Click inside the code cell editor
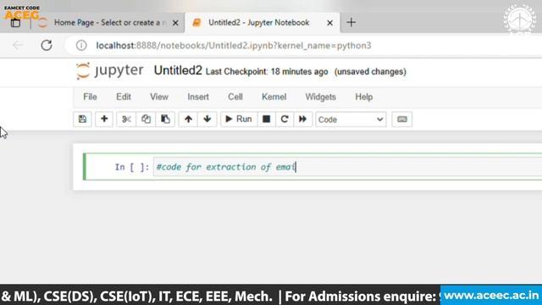Image resolution: width=542 pixels, height=305 pixels. point(347,167)
